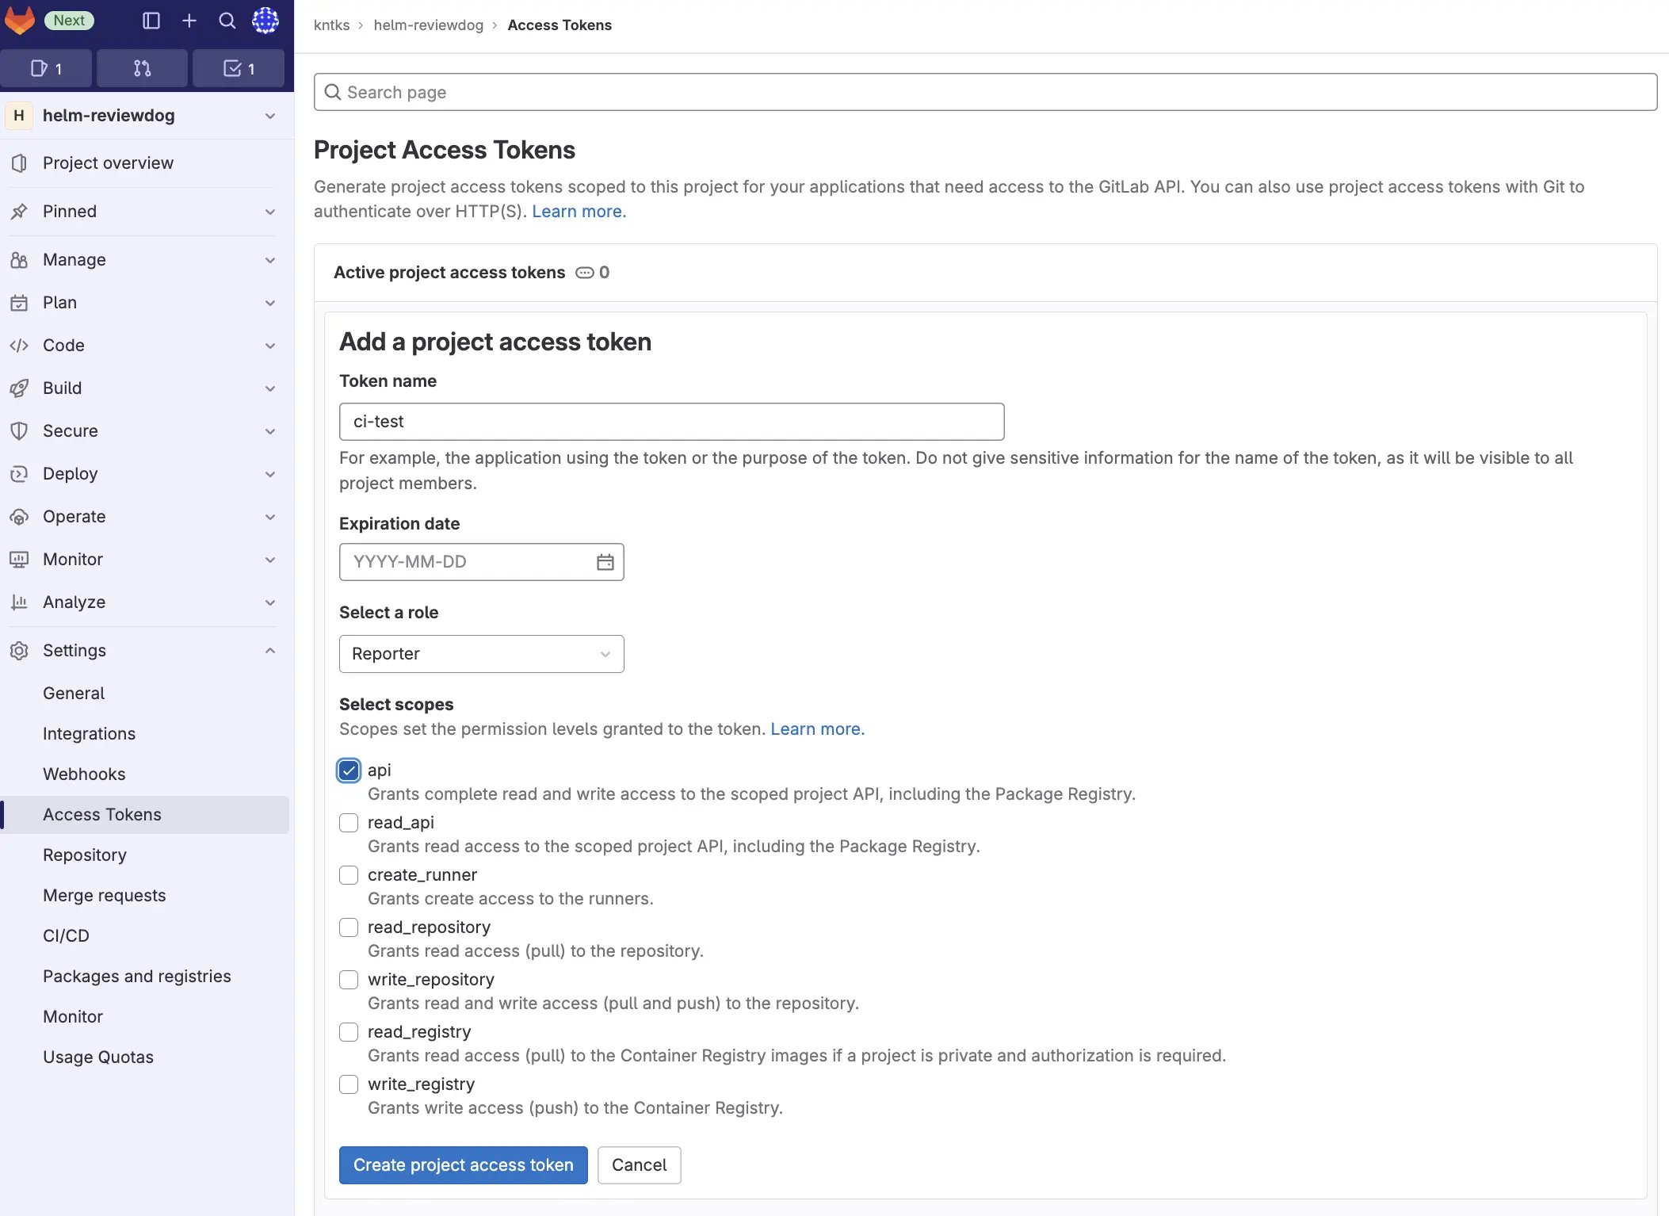
Task: Uncheck the api scope checkbox
Action: coord(348,770)
